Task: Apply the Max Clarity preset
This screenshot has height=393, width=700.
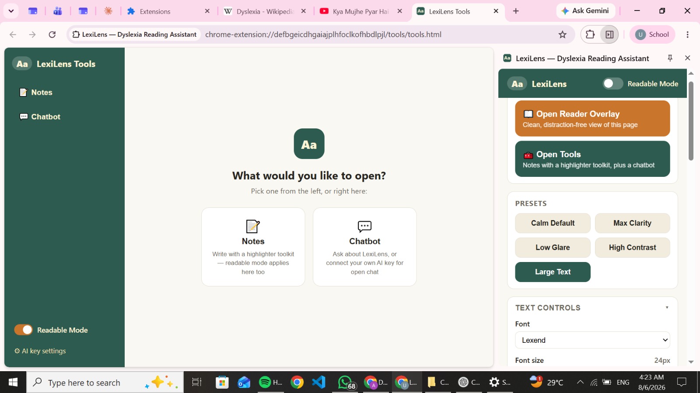Action: point(632,223)
